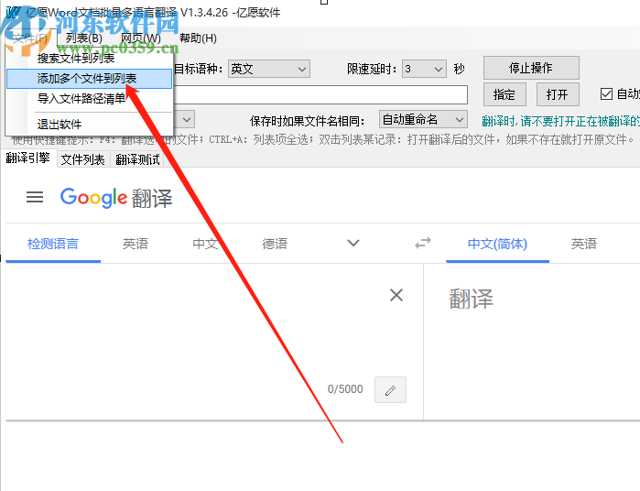Screen dimensions: 640x491
Task: Click the Google 翻译 logo
Action: (116, 198)
